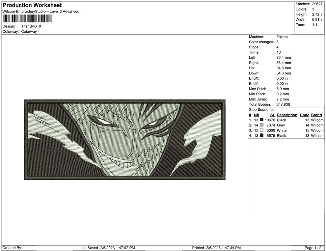The width and height of the screenshot is (326, 251).
Task: Click the black swatch in stop row 4
Action: pyautogui.click(x=262, y=135)
